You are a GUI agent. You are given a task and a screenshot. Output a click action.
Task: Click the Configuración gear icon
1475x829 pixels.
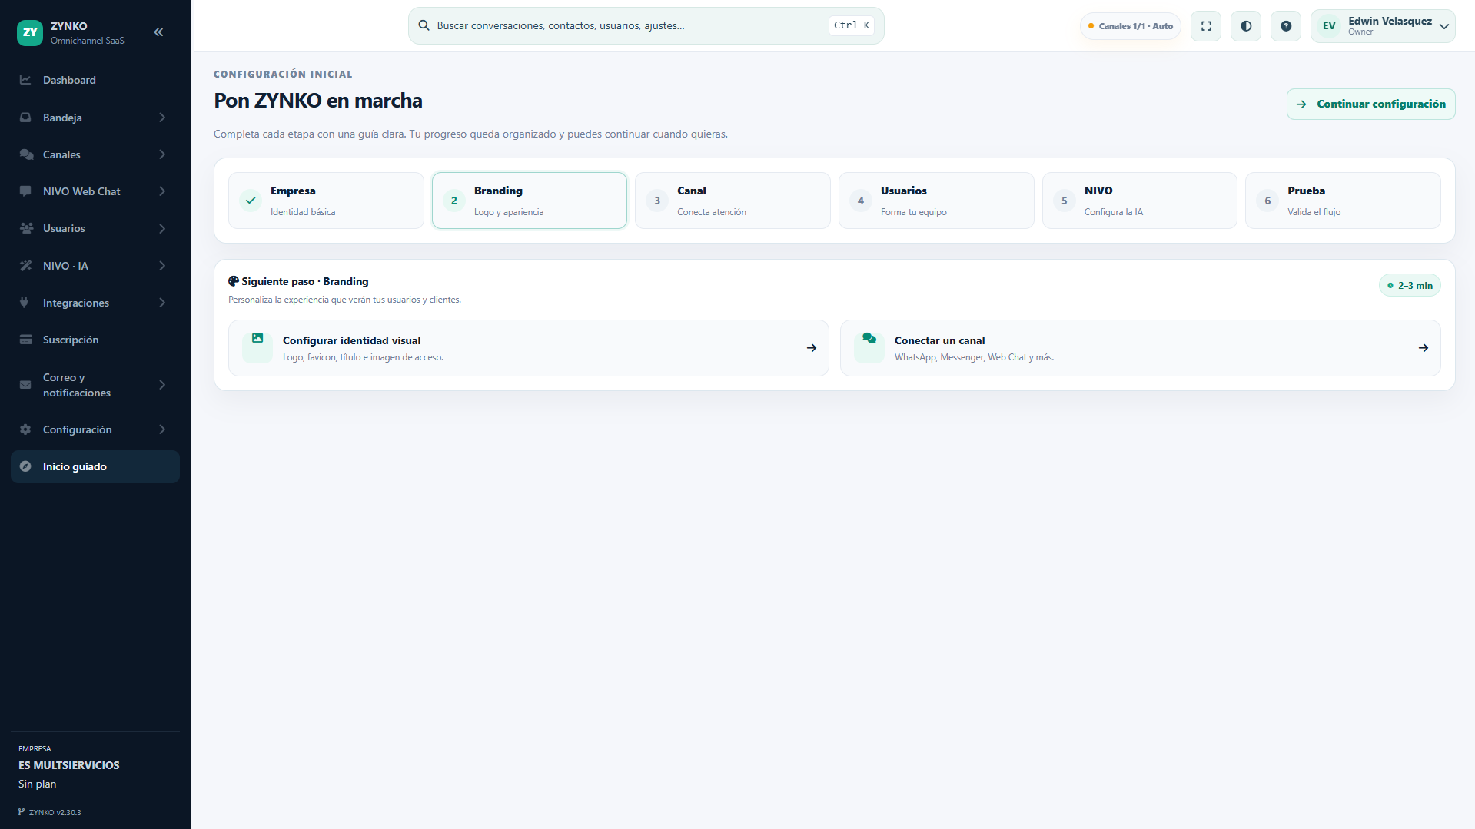coord(25,429)
